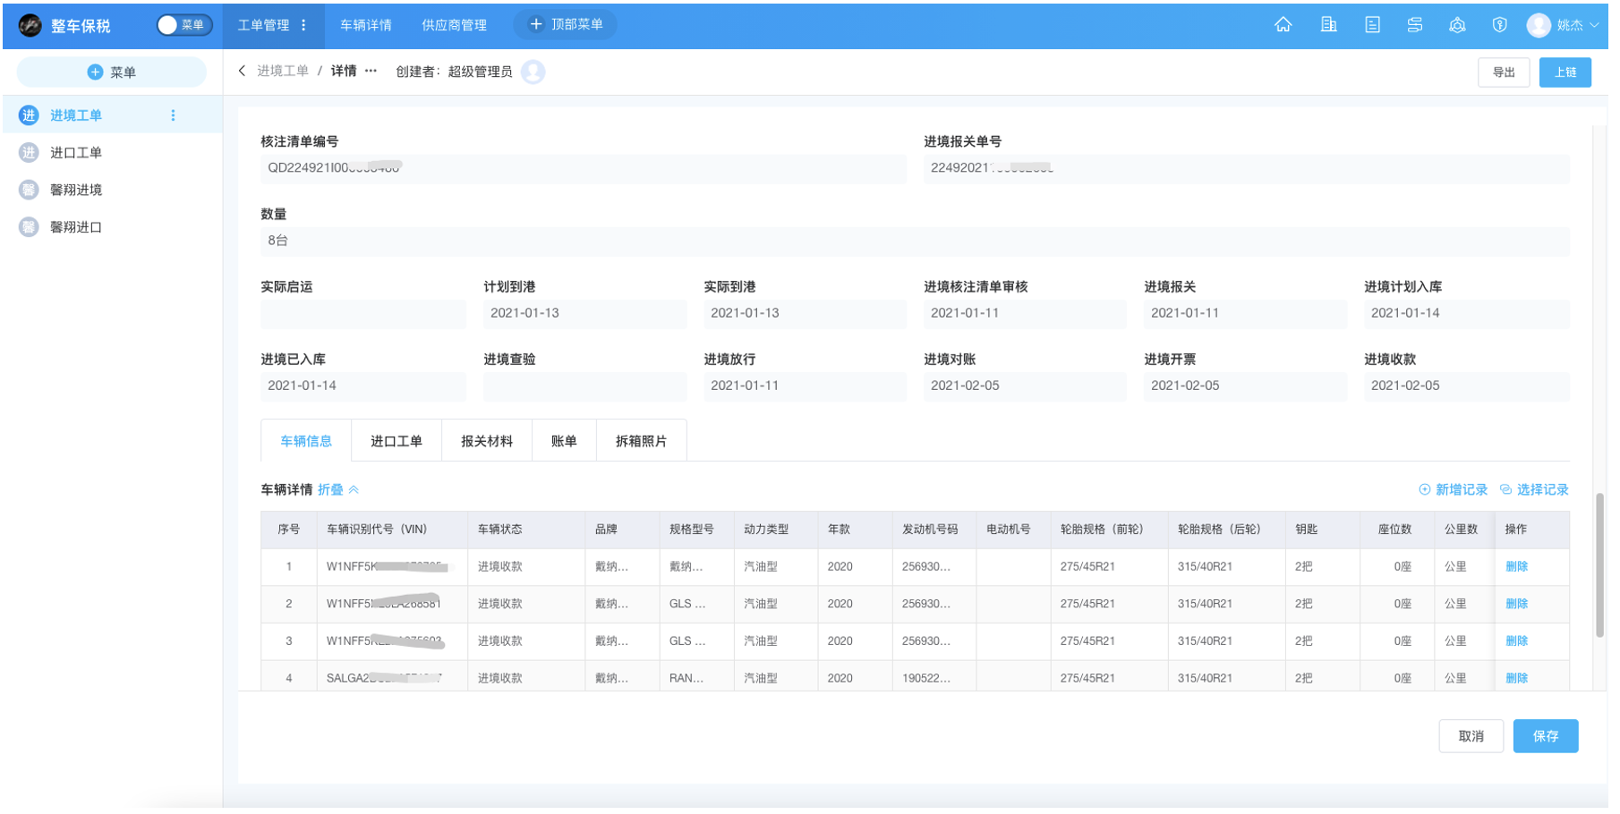Delete row 3 vehicle record
The width and height of the screenshot is (1620, 814).
1517,641
